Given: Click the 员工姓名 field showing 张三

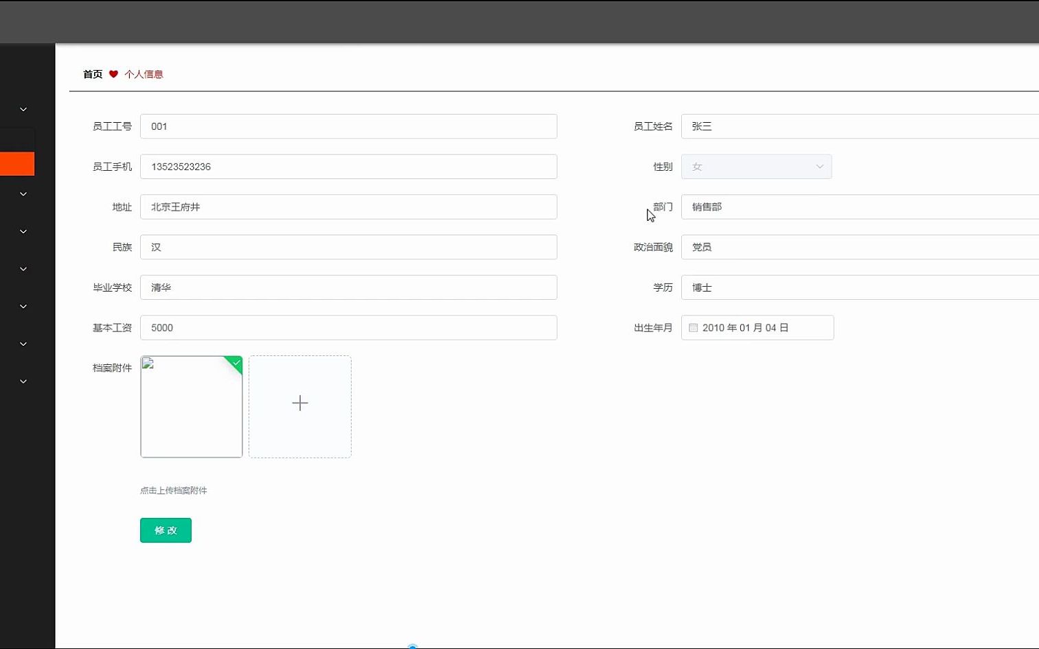Looking at the screenshot, I should pos(860,126).
